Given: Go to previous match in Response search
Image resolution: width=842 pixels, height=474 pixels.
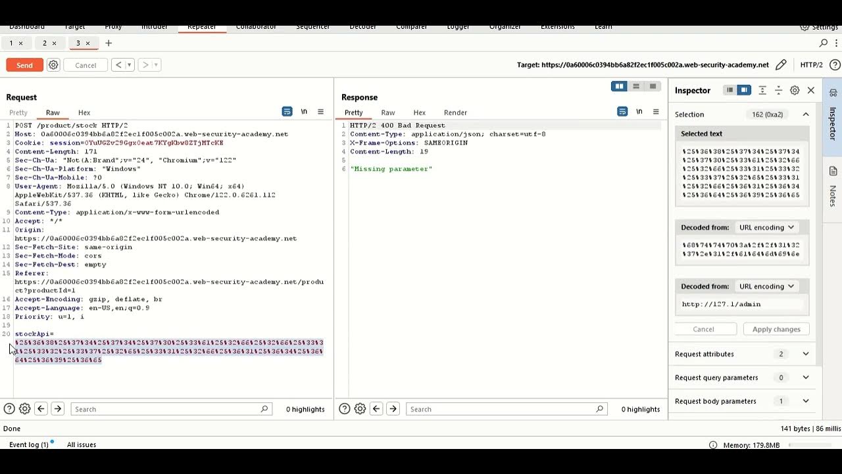Looking at the screenshot, I should (x=376, y=409).
